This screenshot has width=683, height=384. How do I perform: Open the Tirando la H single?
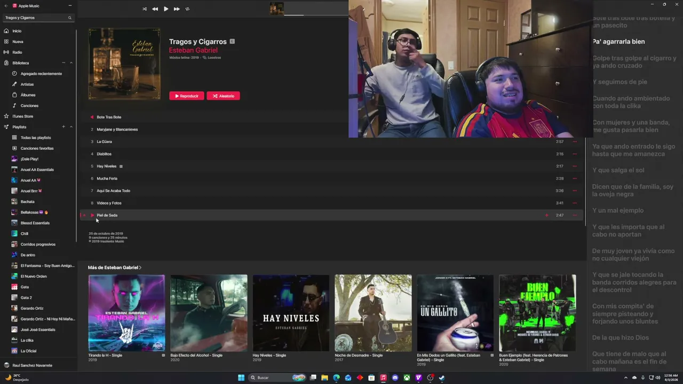(x=126, y=313)
